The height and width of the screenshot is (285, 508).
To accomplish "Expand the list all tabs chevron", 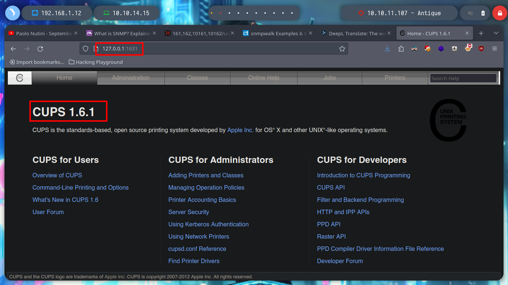I will tap(496, 33).
